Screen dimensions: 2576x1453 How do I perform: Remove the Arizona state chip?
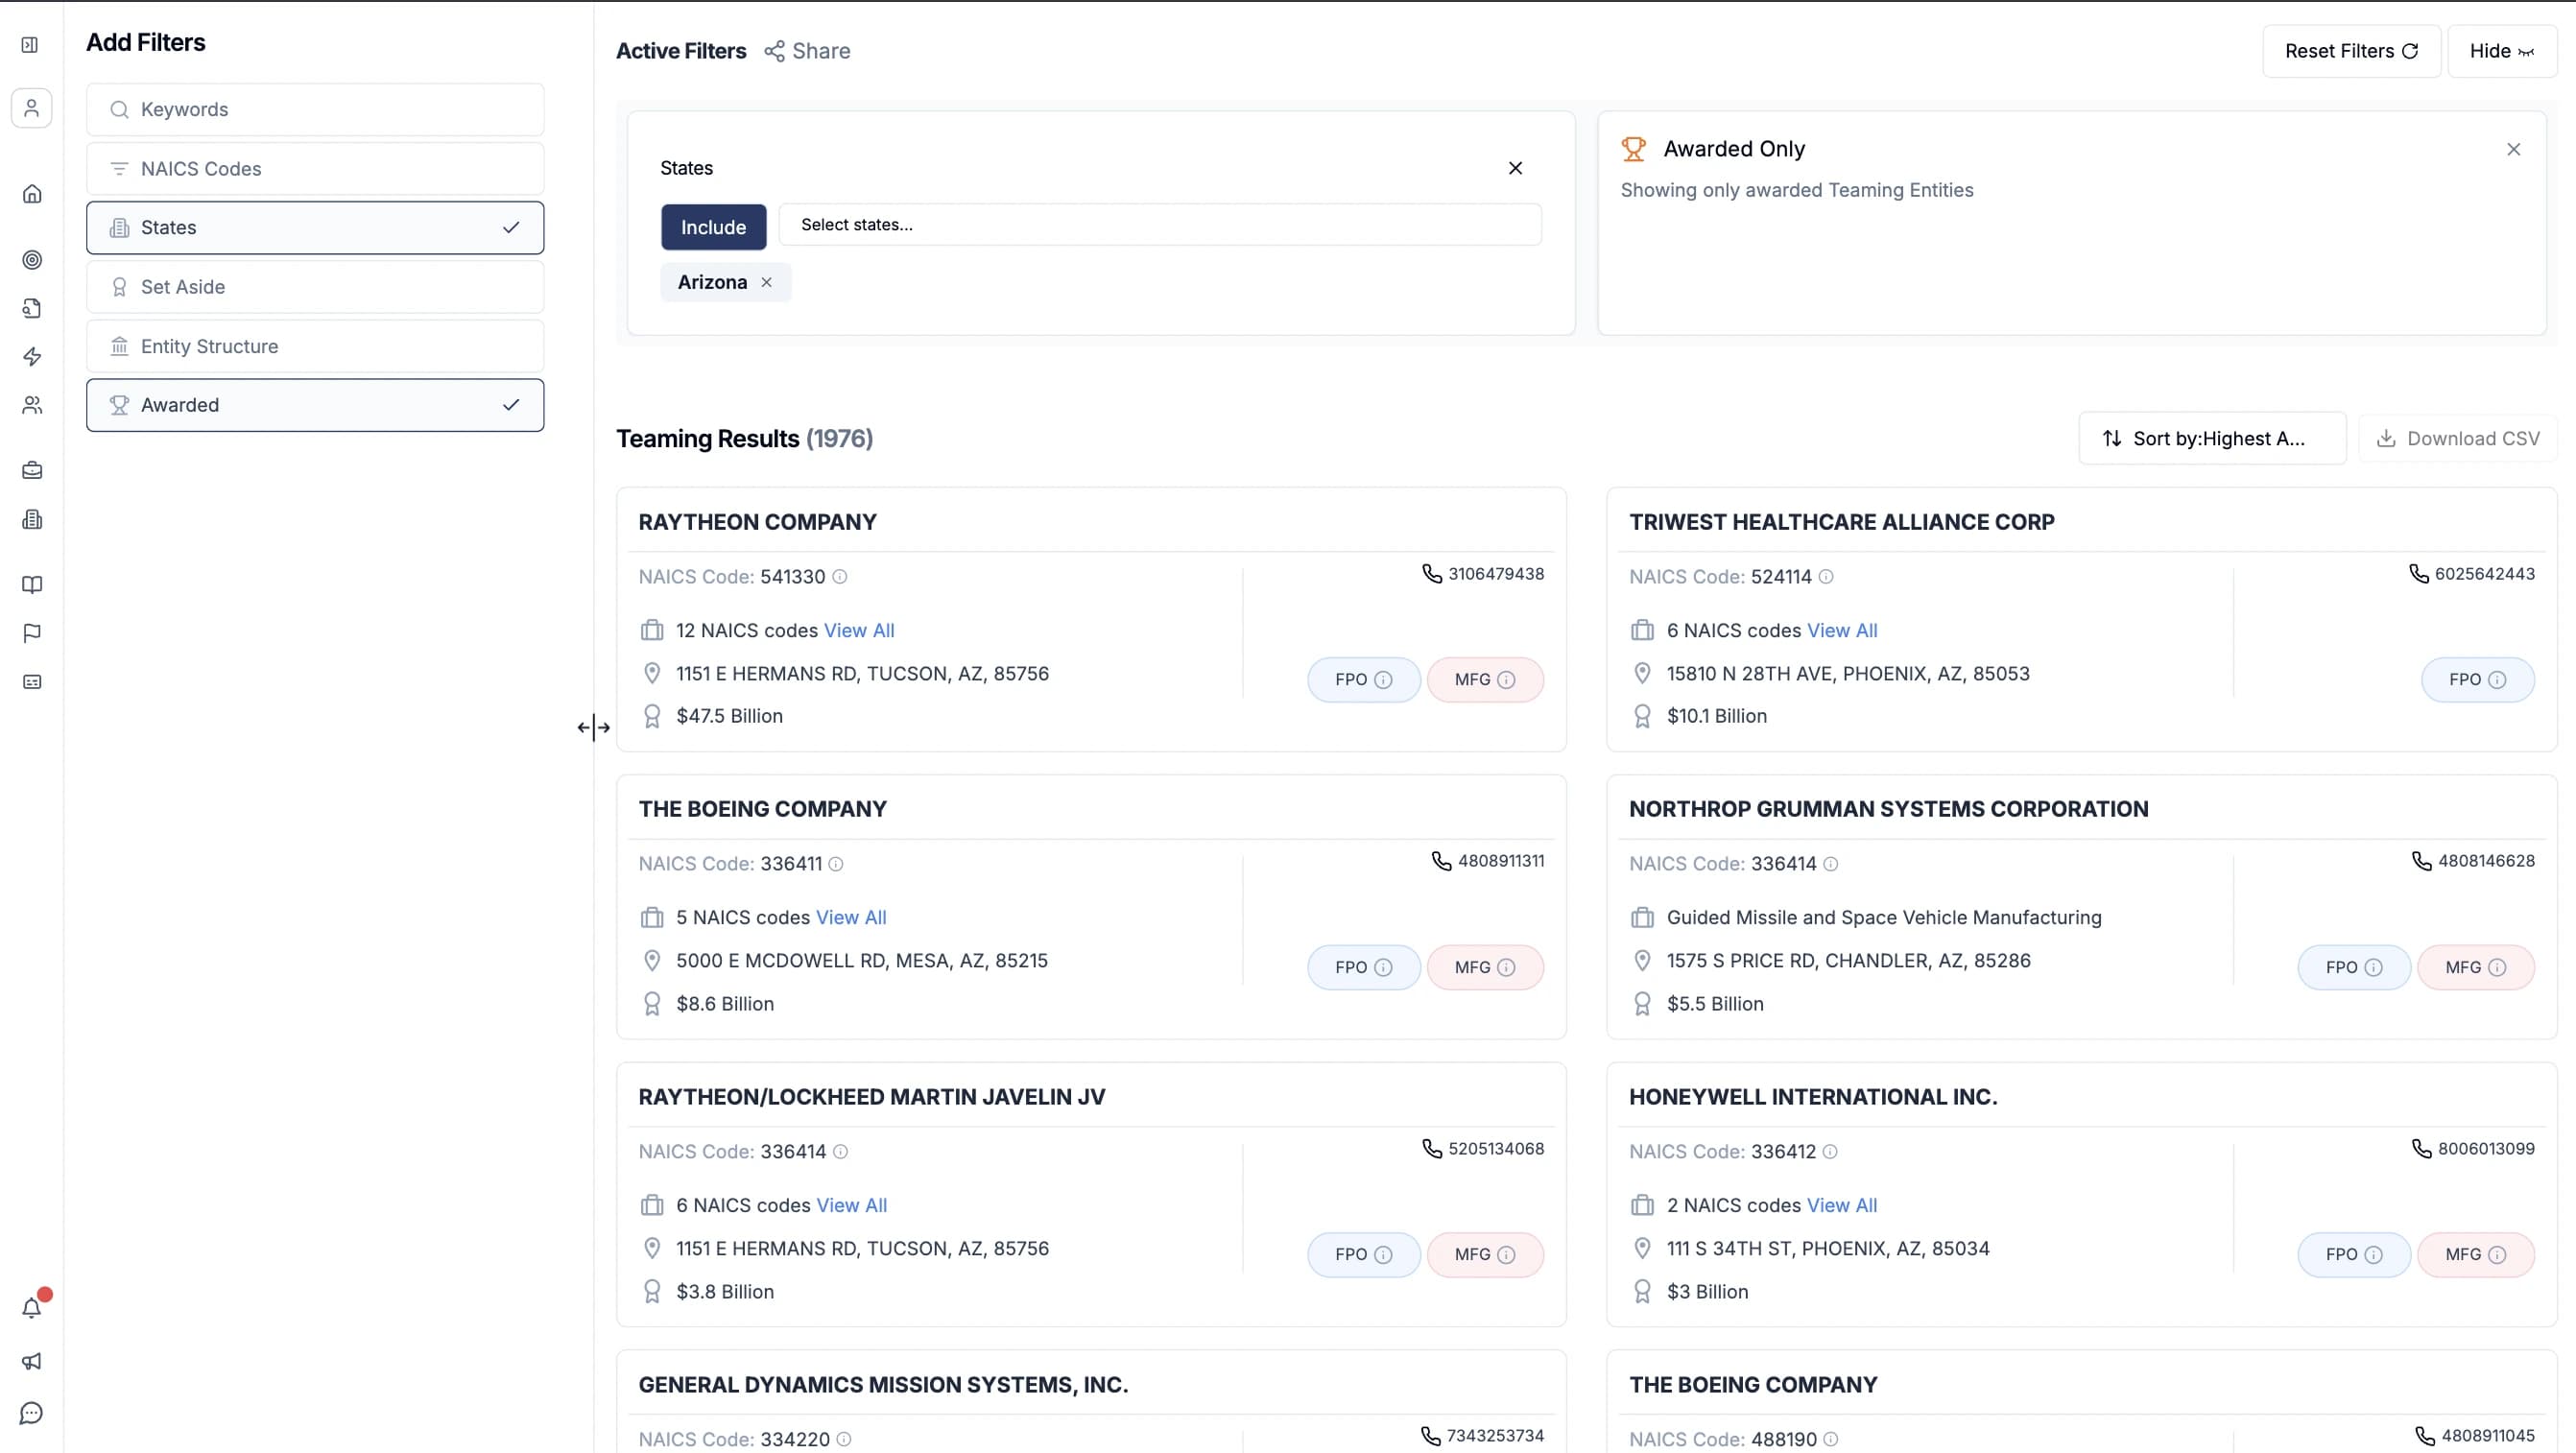click(767, 283)
